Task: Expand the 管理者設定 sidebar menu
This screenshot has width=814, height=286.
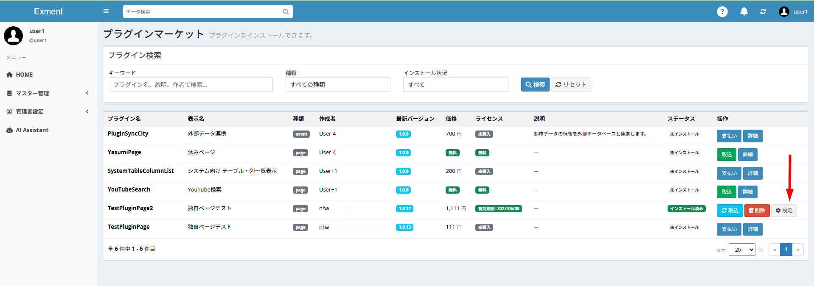Action: 48,111
